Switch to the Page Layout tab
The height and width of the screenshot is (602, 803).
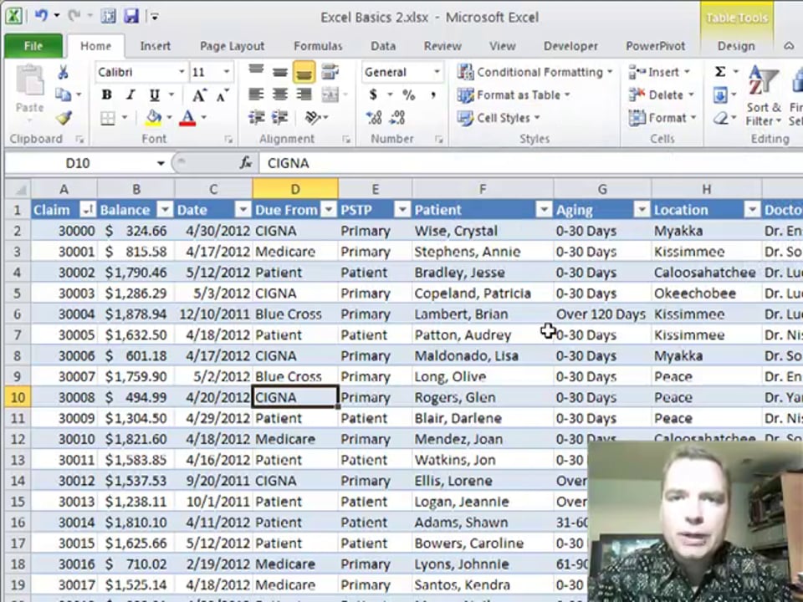pos(232,46)
